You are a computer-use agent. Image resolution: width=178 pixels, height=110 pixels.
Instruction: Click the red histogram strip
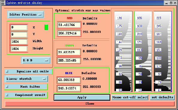coord(123,51)
